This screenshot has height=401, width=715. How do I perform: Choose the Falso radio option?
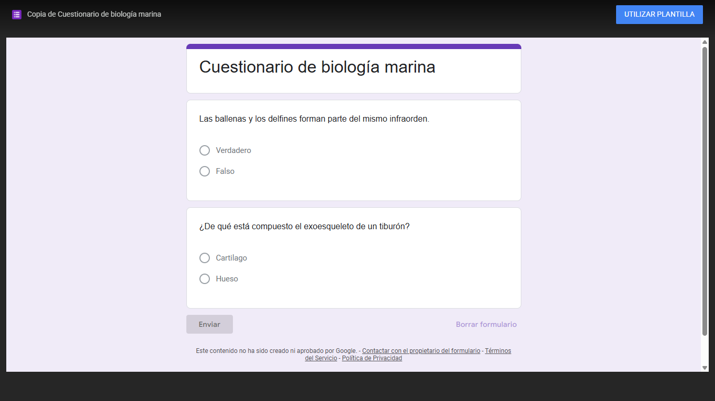pos(205,171)
